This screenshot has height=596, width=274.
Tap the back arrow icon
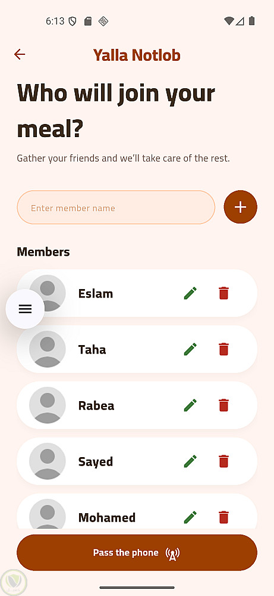click(20, 55)
